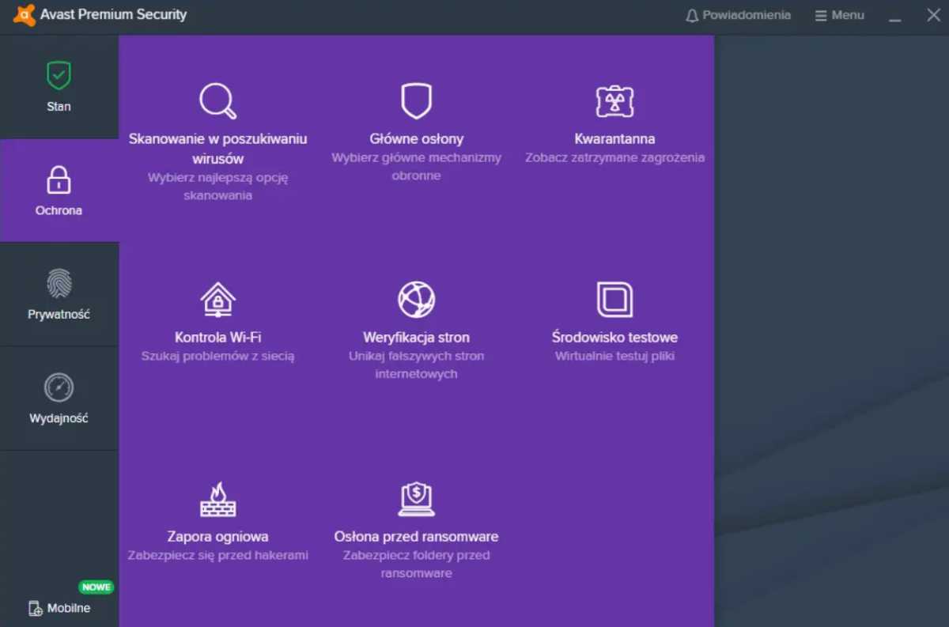
Task: Click the Mobilne phone icon
Action: (35, 609)
